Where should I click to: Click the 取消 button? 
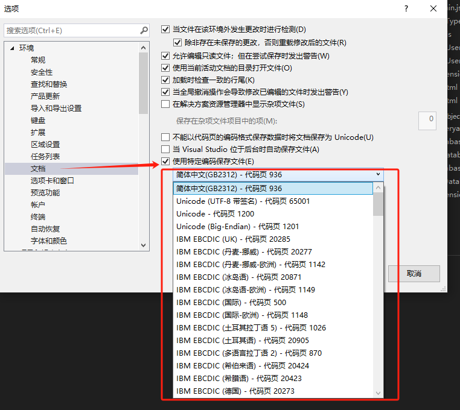(x=414, y=274)
